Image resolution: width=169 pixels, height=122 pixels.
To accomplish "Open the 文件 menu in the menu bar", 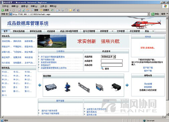I will pos(5,6).
